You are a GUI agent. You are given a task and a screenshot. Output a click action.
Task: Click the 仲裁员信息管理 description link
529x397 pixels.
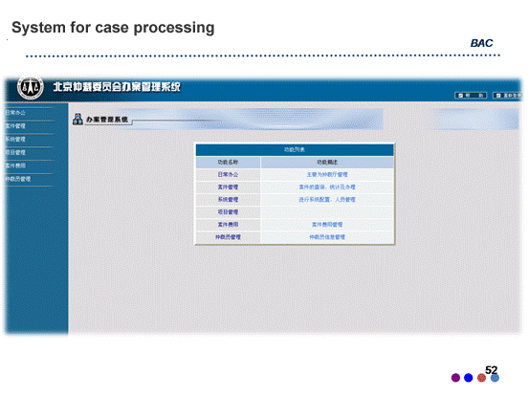(327, 237)
